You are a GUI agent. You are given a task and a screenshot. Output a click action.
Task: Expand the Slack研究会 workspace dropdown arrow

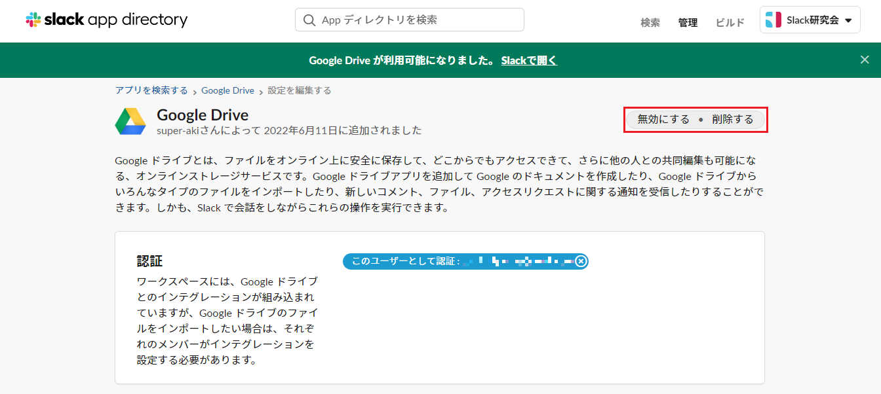coord(848,20)
